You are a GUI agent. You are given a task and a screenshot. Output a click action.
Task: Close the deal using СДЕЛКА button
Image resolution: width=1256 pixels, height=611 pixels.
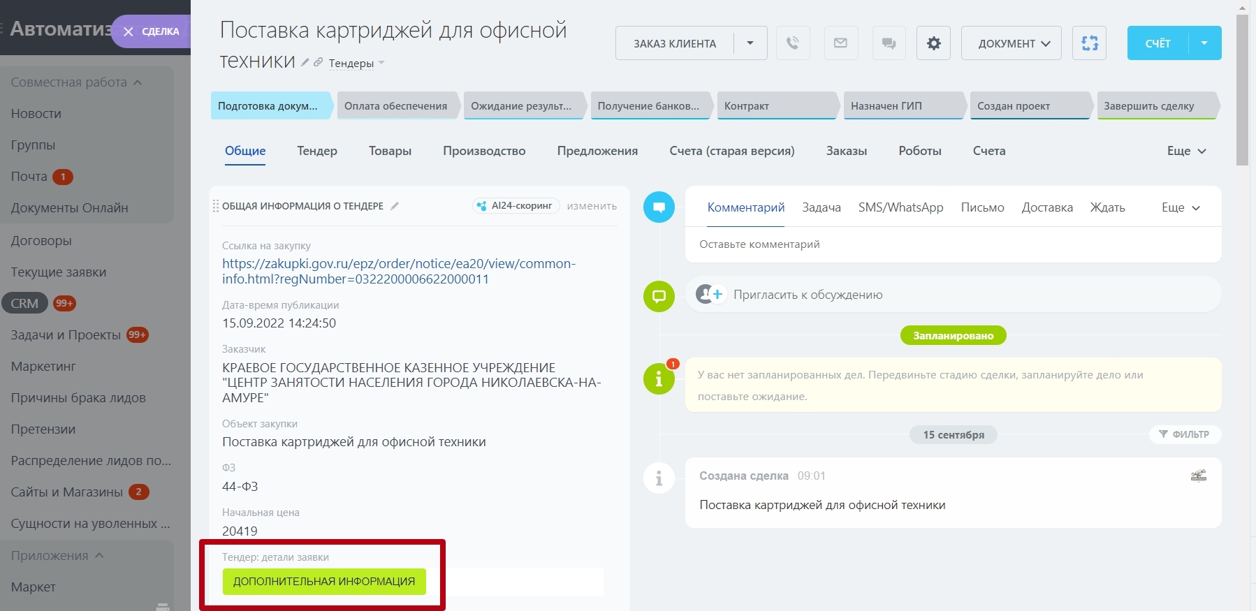coord(151,31)
